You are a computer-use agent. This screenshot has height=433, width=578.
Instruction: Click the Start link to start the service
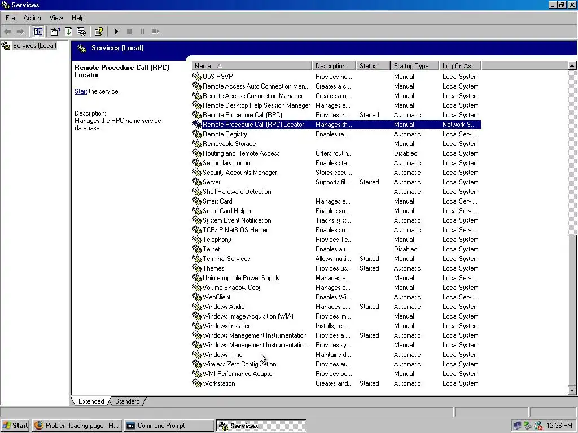point(81,91)
